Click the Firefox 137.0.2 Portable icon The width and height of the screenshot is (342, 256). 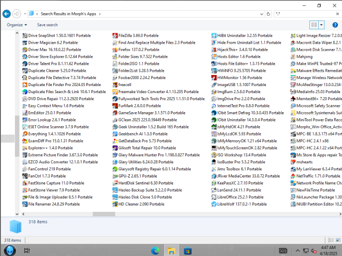[x=115, y=50]
